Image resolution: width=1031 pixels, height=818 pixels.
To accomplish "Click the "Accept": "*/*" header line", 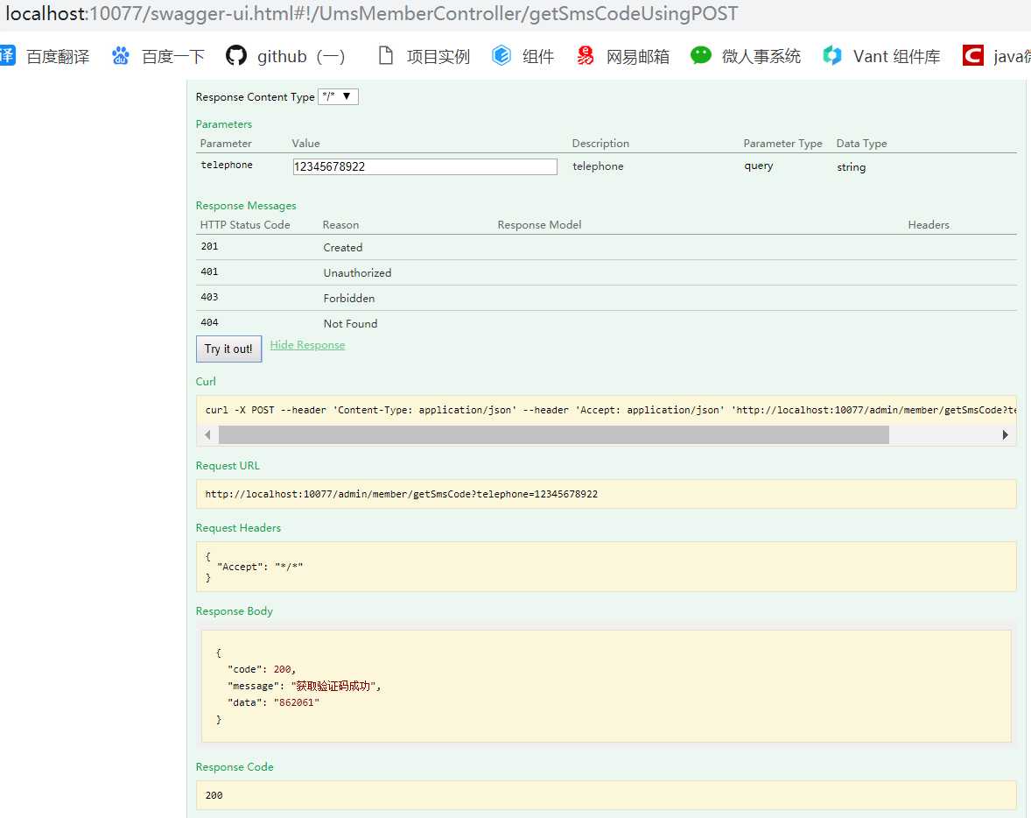I will pyautogui.click(x=260, y=567).
